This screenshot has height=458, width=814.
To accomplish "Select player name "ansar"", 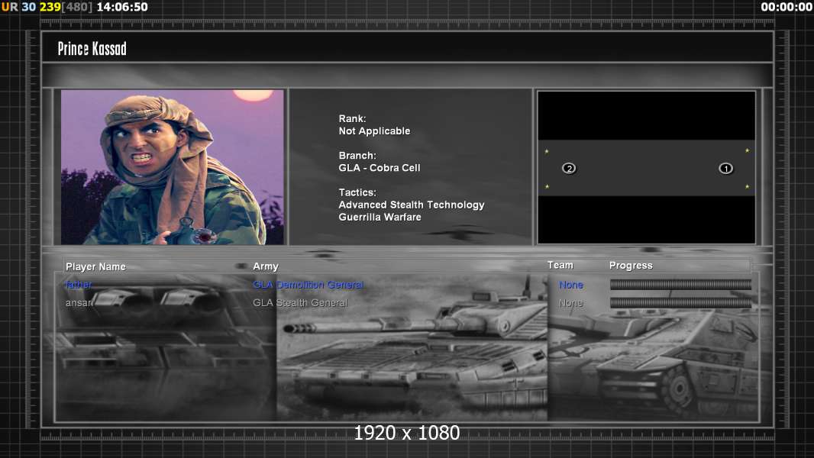I will coord(79,303).
